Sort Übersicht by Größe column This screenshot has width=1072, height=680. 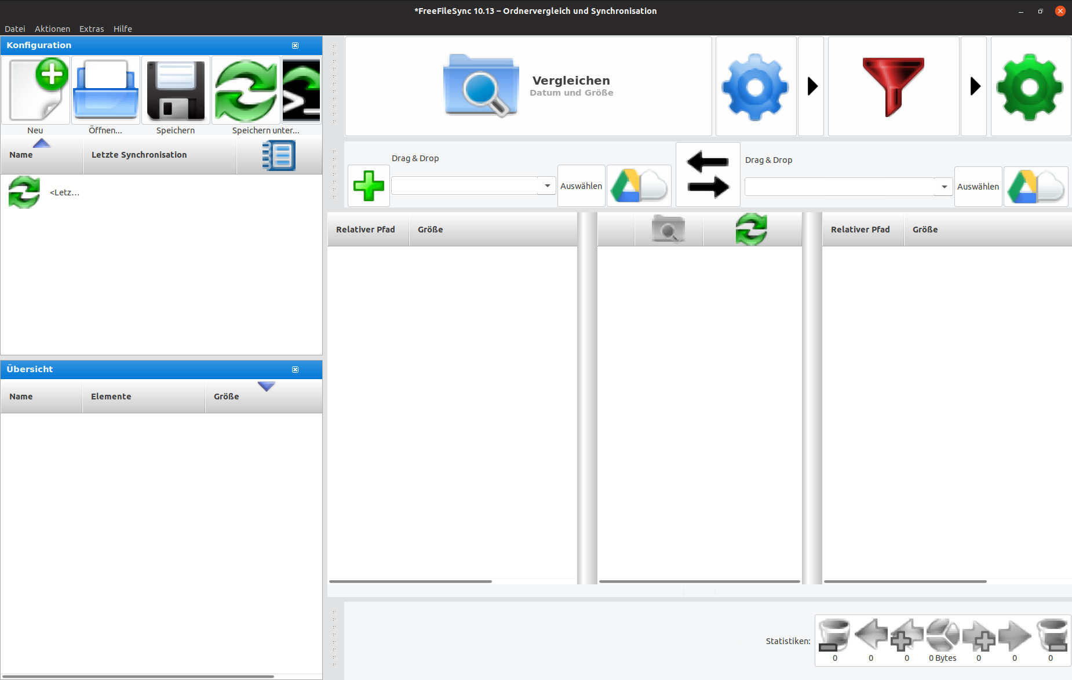[264, 397]
